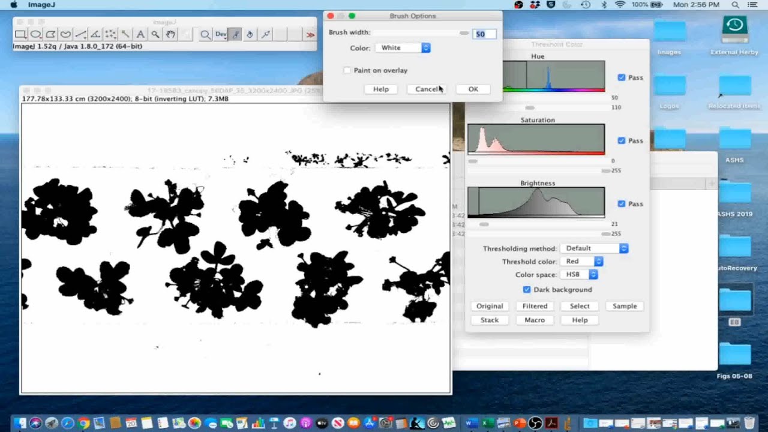
Task: Select the Text tool in ImageJ
Action: 140,34
